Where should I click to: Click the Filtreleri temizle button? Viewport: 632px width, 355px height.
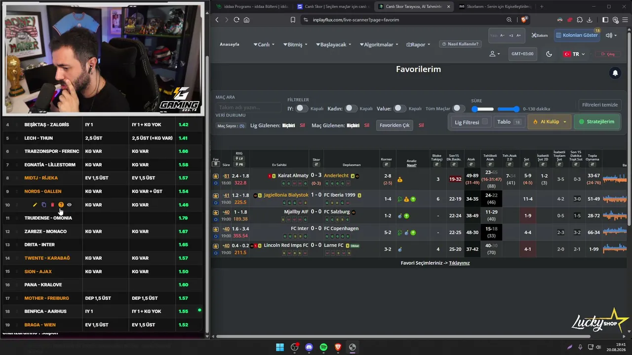(x=600, y=105)
